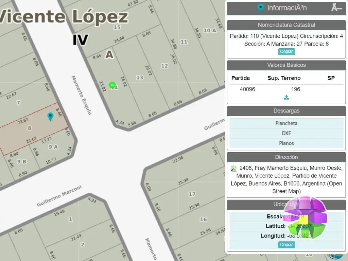Collapse the Descargas section header
Viewport: 348px width, 261px height.
[286, 111]
